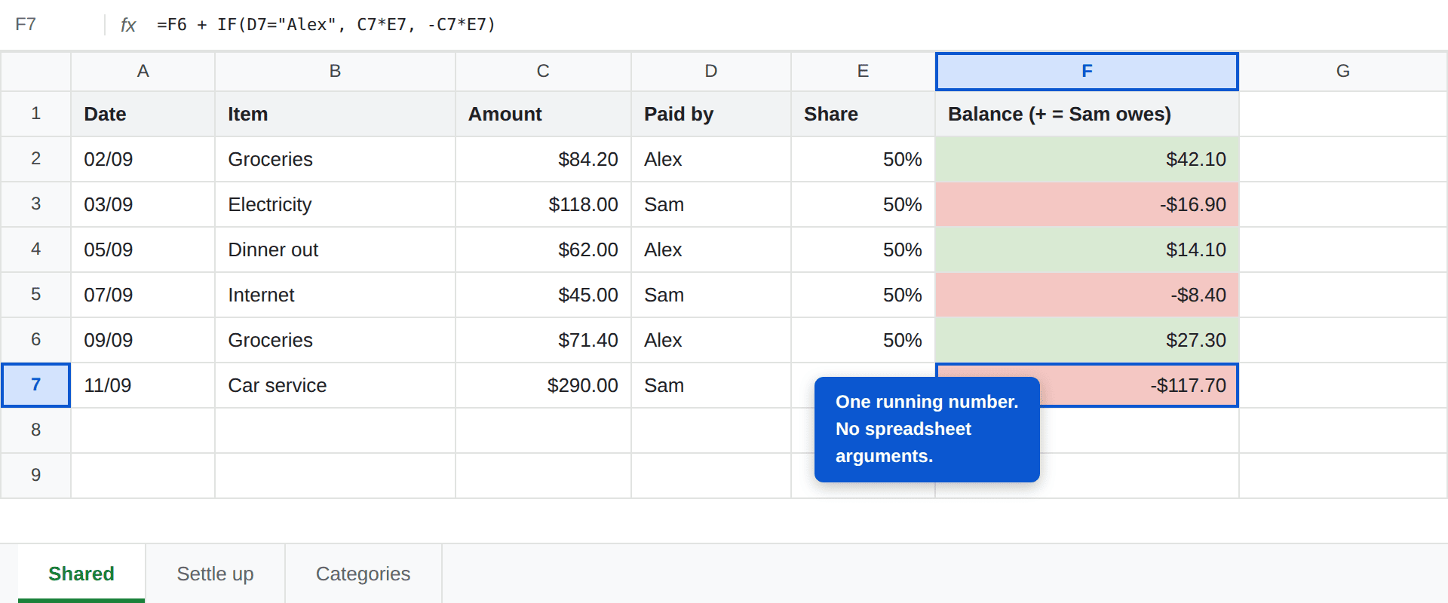Click the fx function icon
Viewport: 1448px width, 603px height.
point(128,25)
